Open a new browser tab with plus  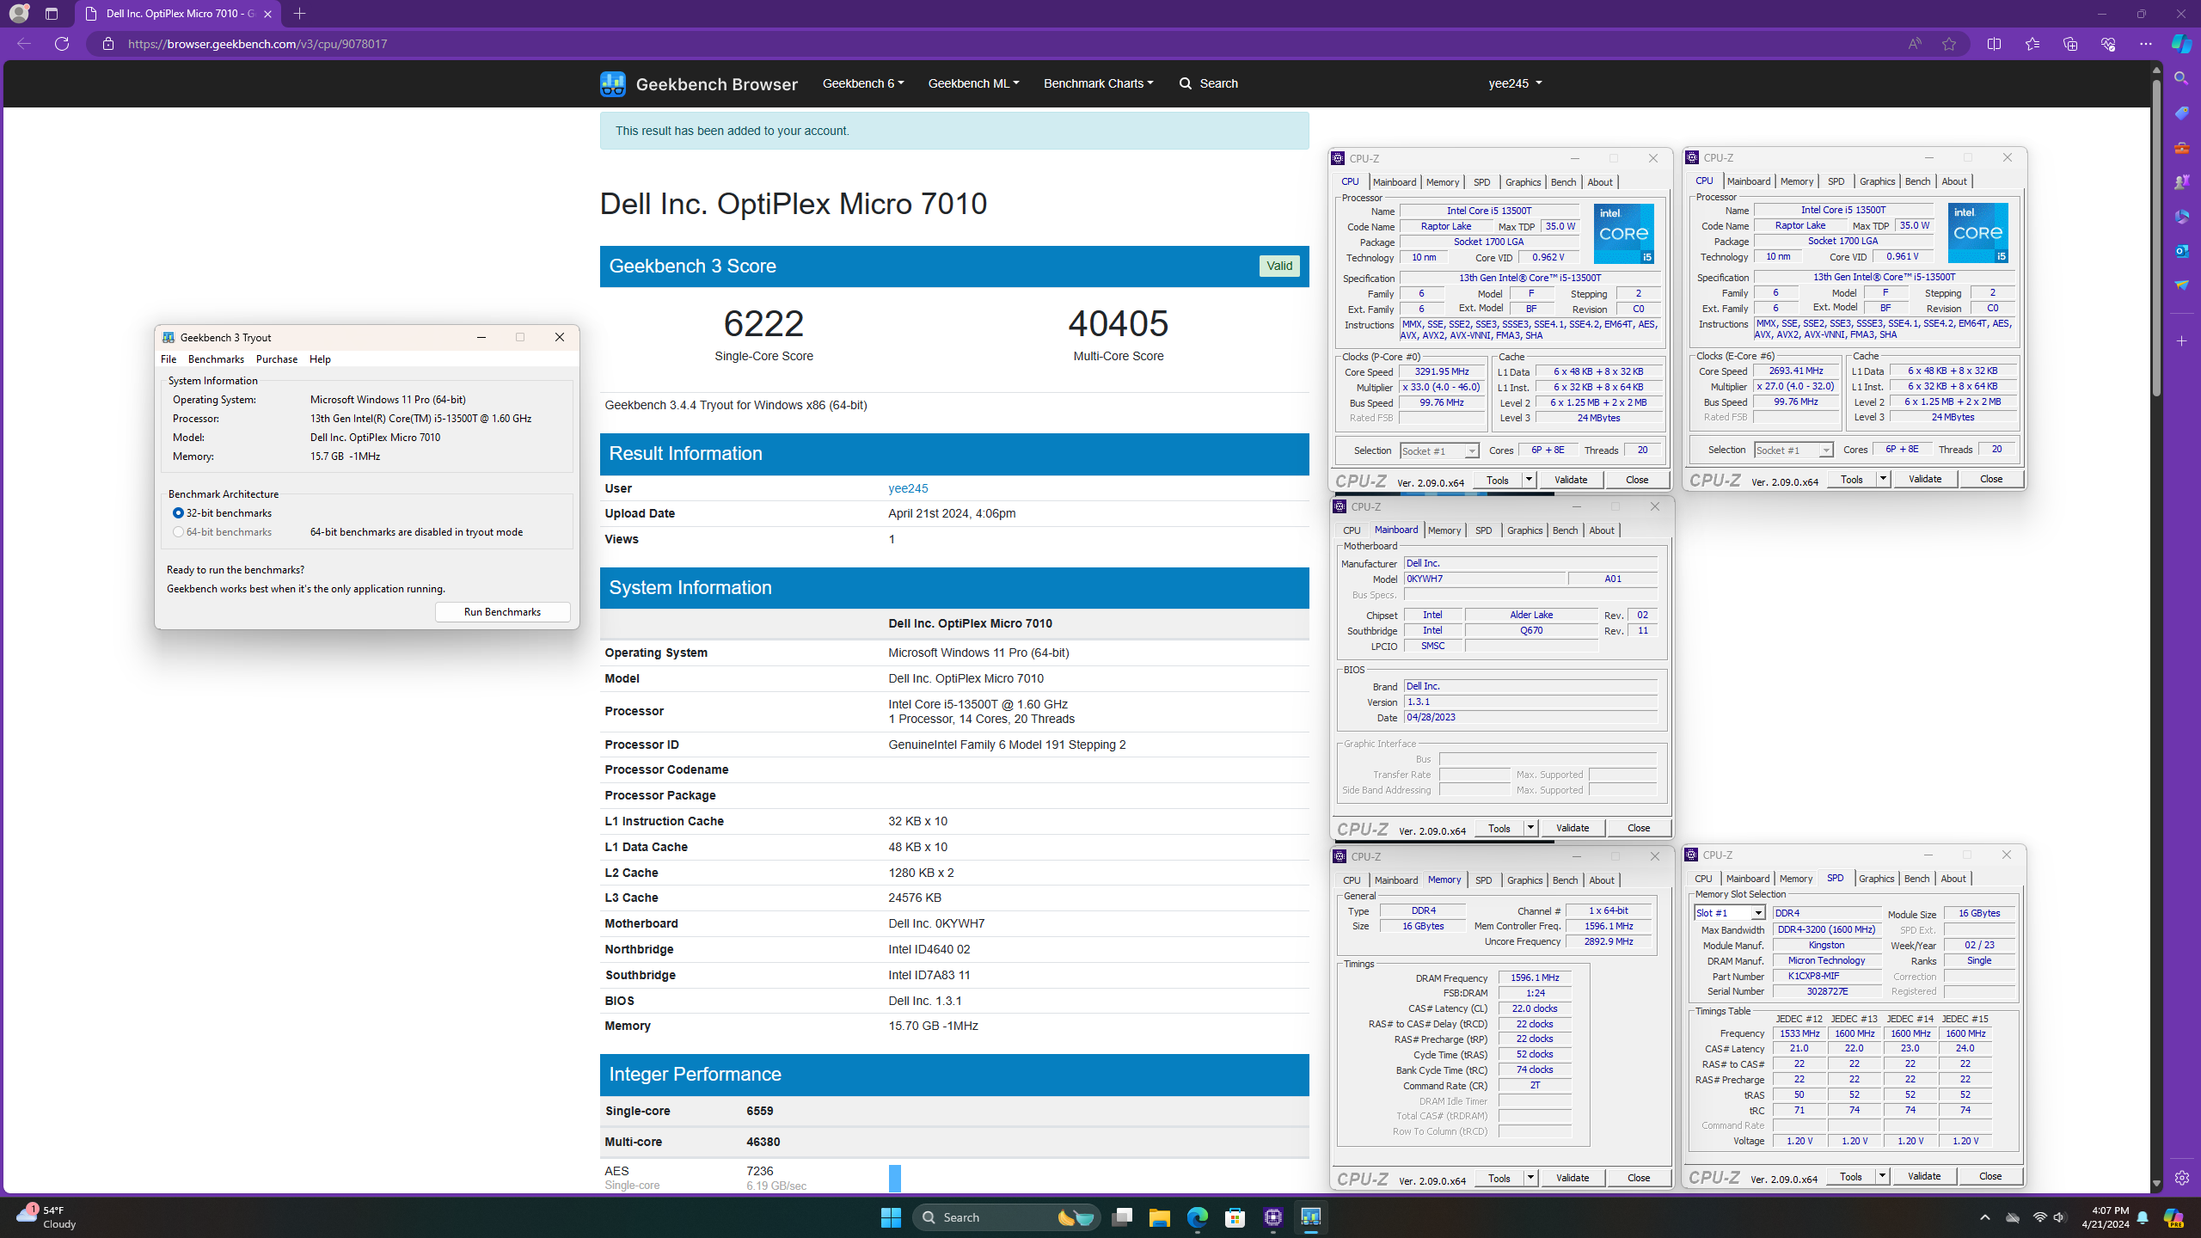pos(299,14)
